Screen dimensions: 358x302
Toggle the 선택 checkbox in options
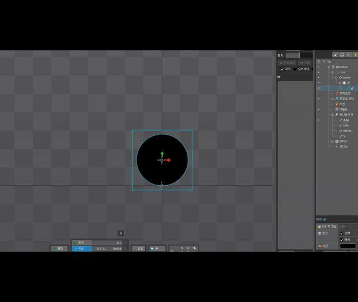click(342, 233)
